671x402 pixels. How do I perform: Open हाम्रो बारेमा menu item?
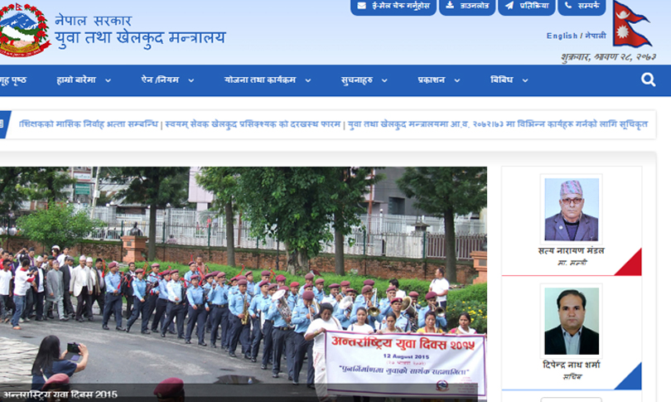click(x=76, y=80)
